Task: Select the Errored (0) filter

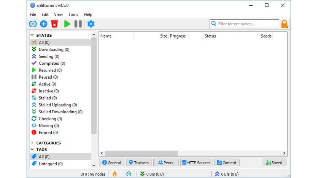Action: 60,133
